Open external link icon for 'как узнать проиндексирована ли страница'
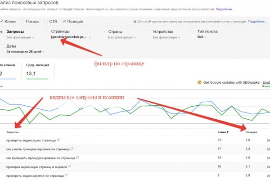This screenshot has width=270, height=180. 71,148
